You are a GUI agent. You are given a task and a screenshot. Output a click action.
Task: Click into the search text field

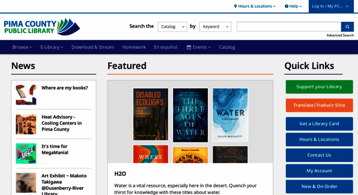point(288,27)
